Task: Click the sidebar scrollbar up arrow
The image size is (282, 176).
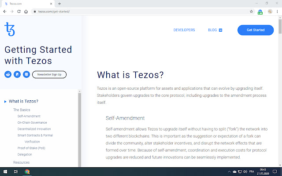Action: (79, 92)
